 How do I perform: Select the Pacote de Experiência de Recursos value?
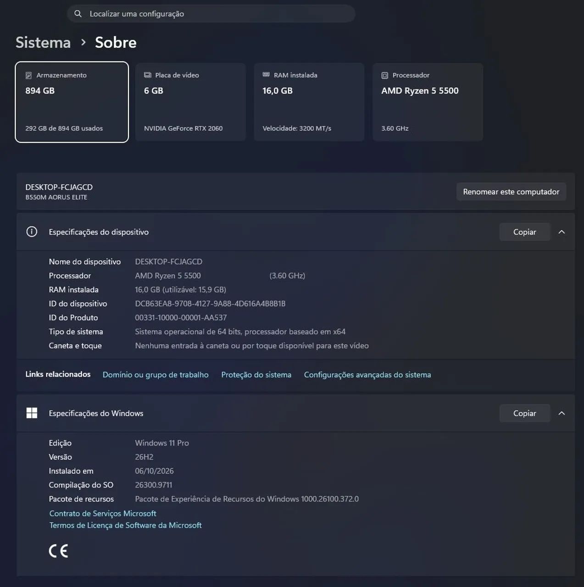point(247,499)
